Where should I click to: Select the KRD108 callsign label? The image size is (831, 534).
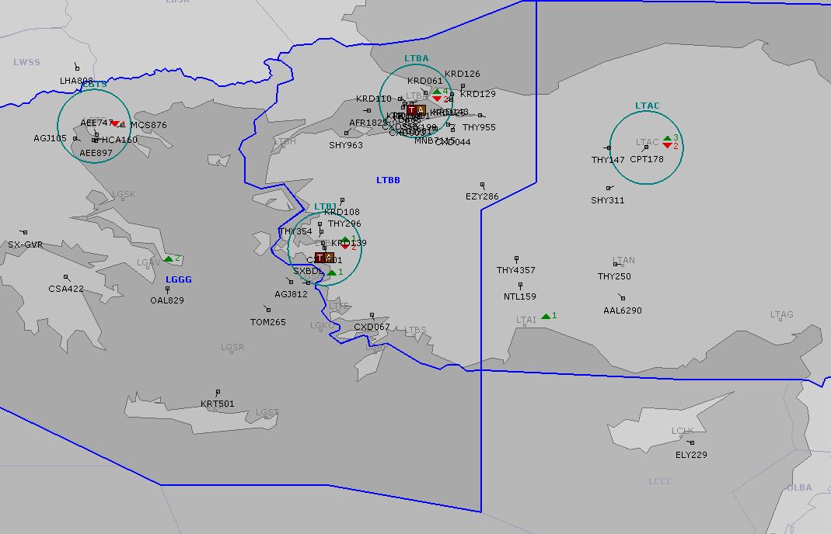coord(342,212)
